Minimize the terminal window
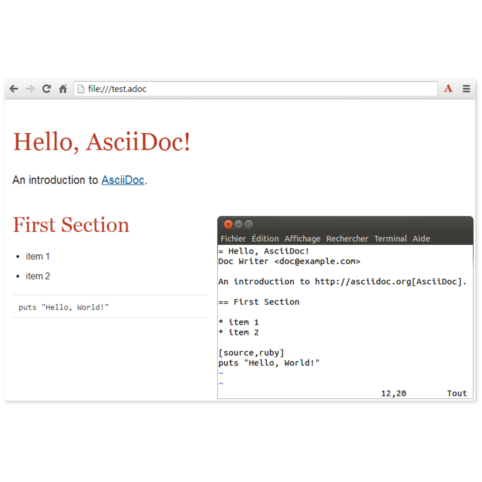This screenshot has width=482, height=482. (238, 224)
